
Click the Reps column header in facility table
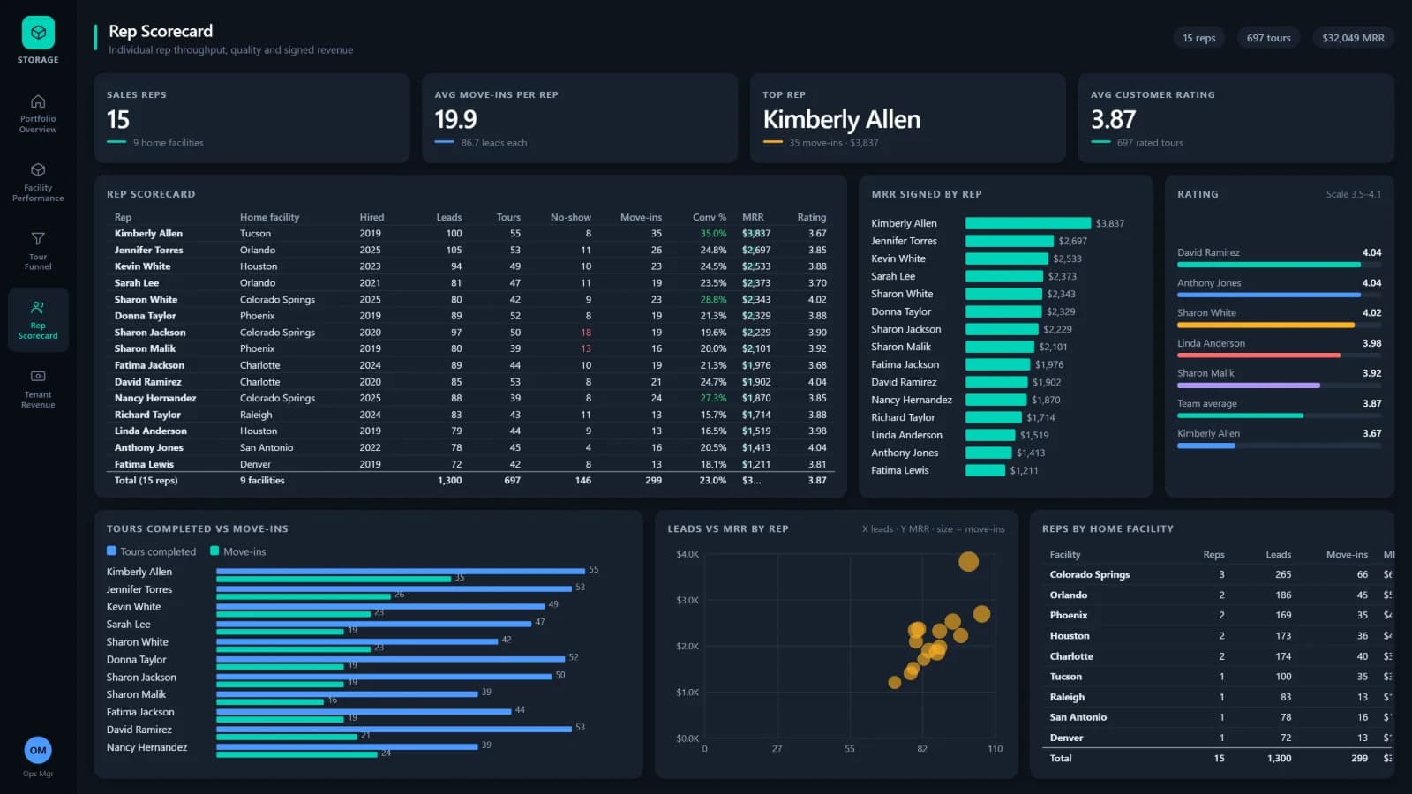point(1213,555)
